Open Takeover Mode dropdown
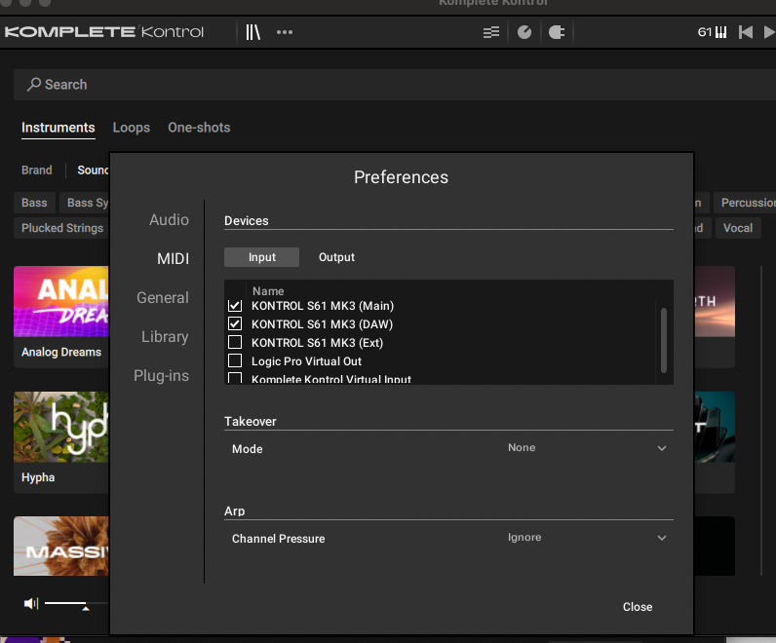Screen dimensions: 776x643 click(x=588, y=448)
